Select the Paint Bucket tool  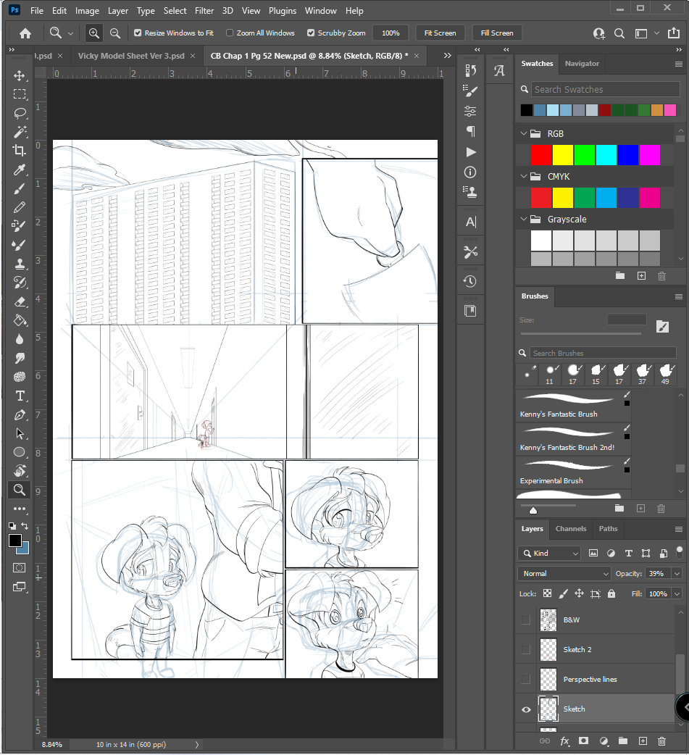click(20, 321)
